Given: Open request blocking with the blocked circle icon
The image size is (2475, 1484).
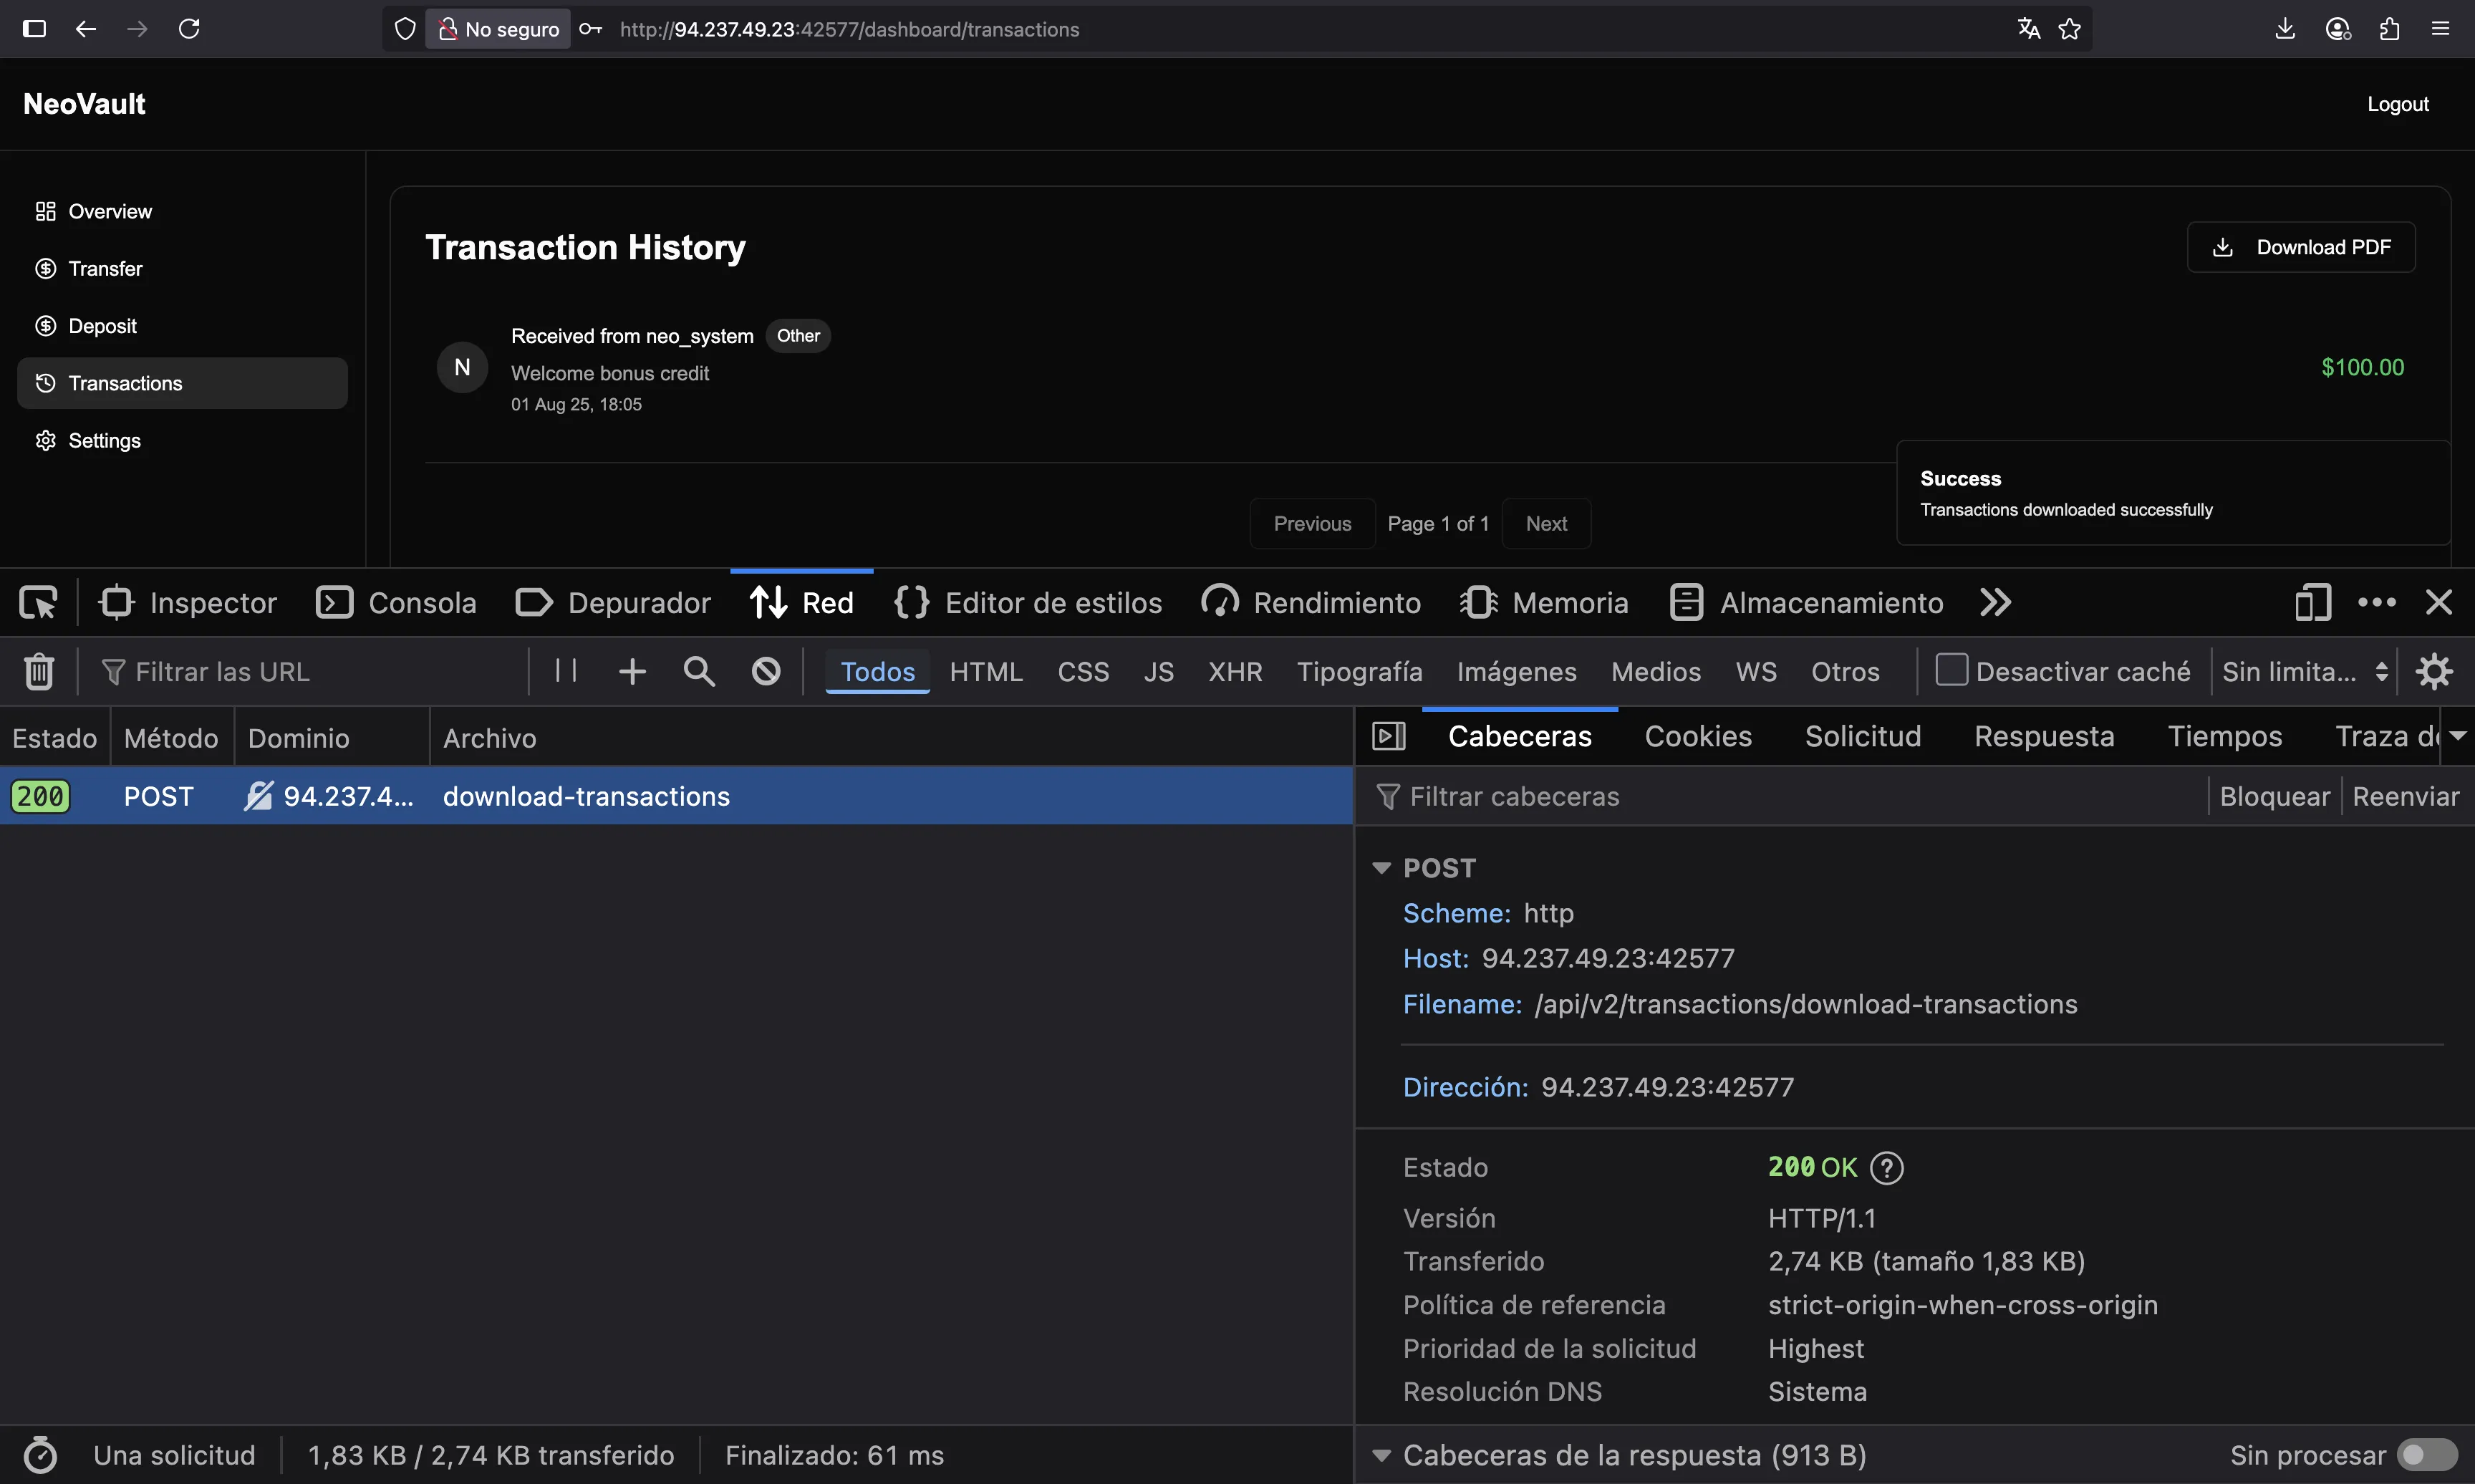Looking at the screenshot, I should pyautogui.click(x=767, y=671).
